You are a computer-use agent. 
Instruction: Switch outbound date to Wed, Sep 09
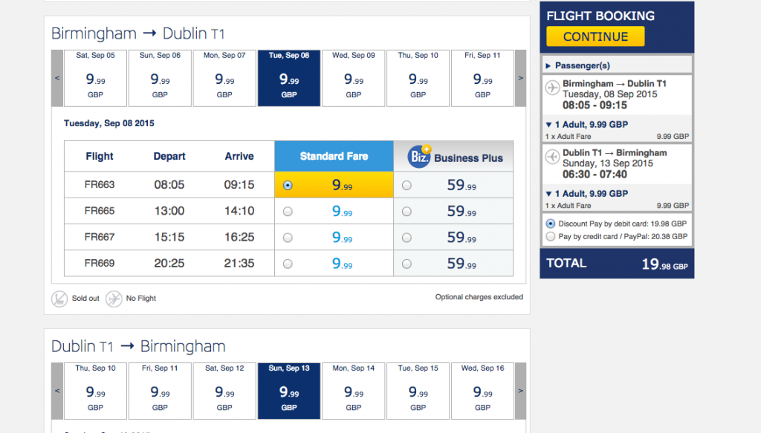353,78
